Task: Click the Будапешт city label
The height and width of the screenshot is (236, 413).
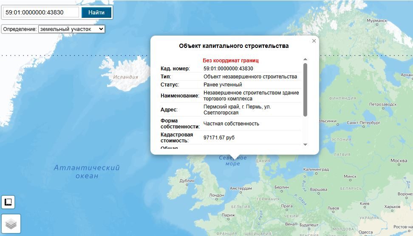Action: click(309, 225)
